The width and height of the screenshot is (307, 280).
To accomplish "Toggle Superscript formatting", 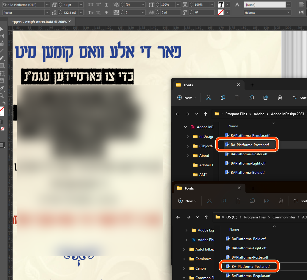I will point(99,4).
